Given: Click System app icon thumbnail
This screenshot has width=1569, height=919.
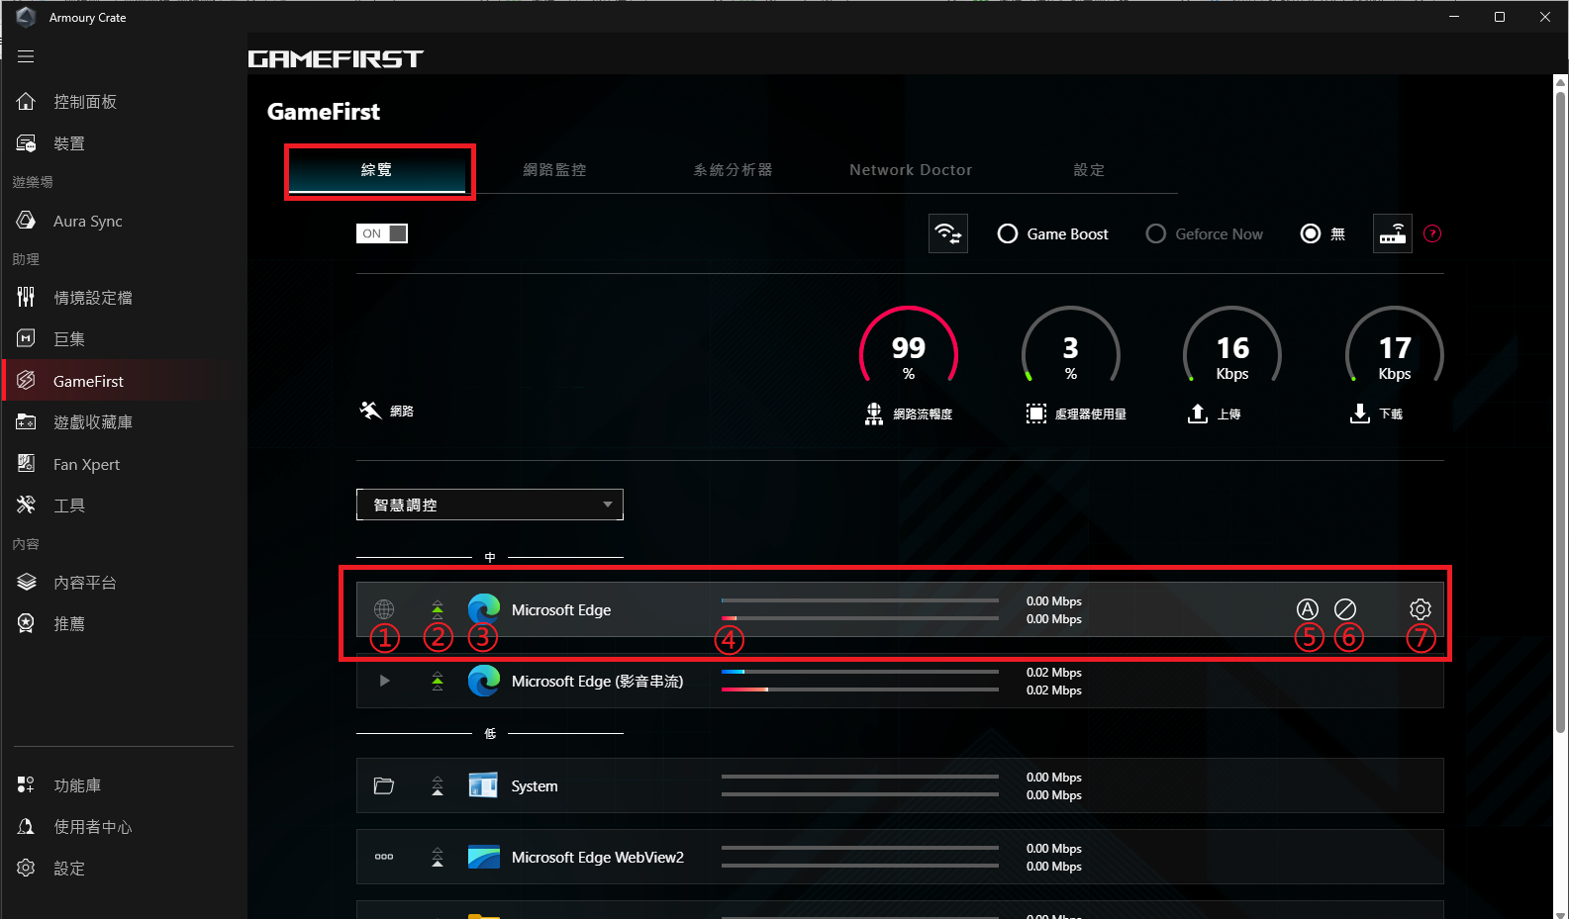Looking at the screenshot, I should click(x=483, y=785).
